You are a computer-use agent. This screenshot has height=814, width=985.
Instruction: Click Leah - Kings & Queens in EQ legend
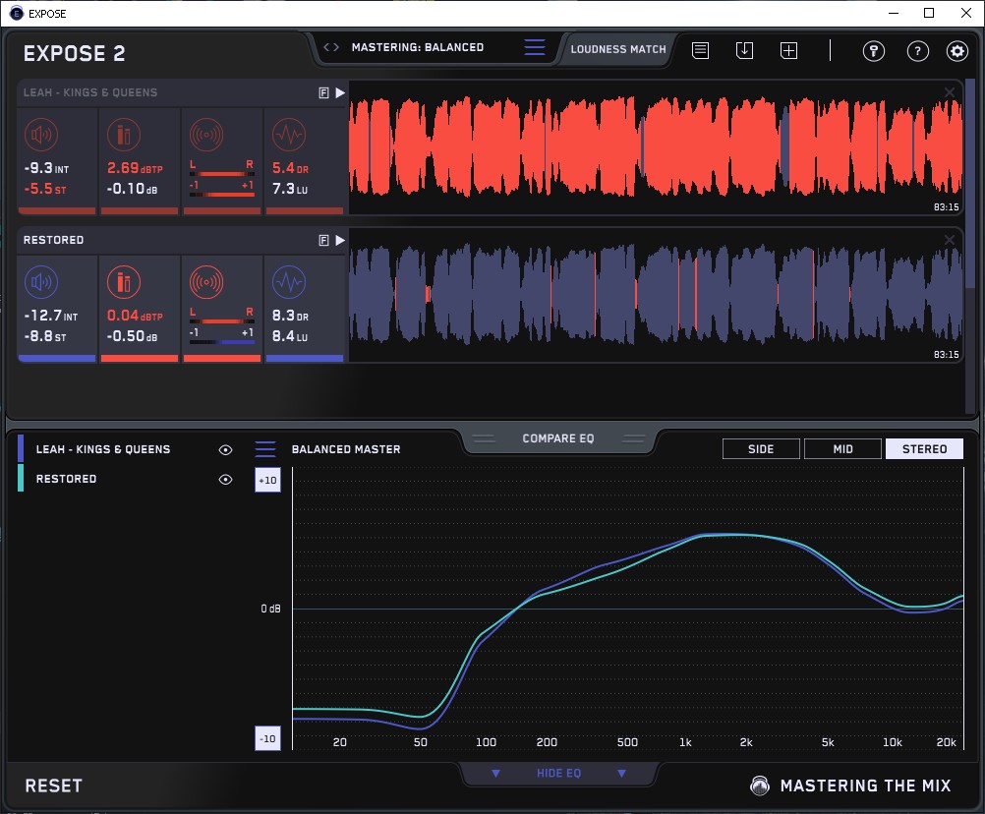click(x=103, y=449)
